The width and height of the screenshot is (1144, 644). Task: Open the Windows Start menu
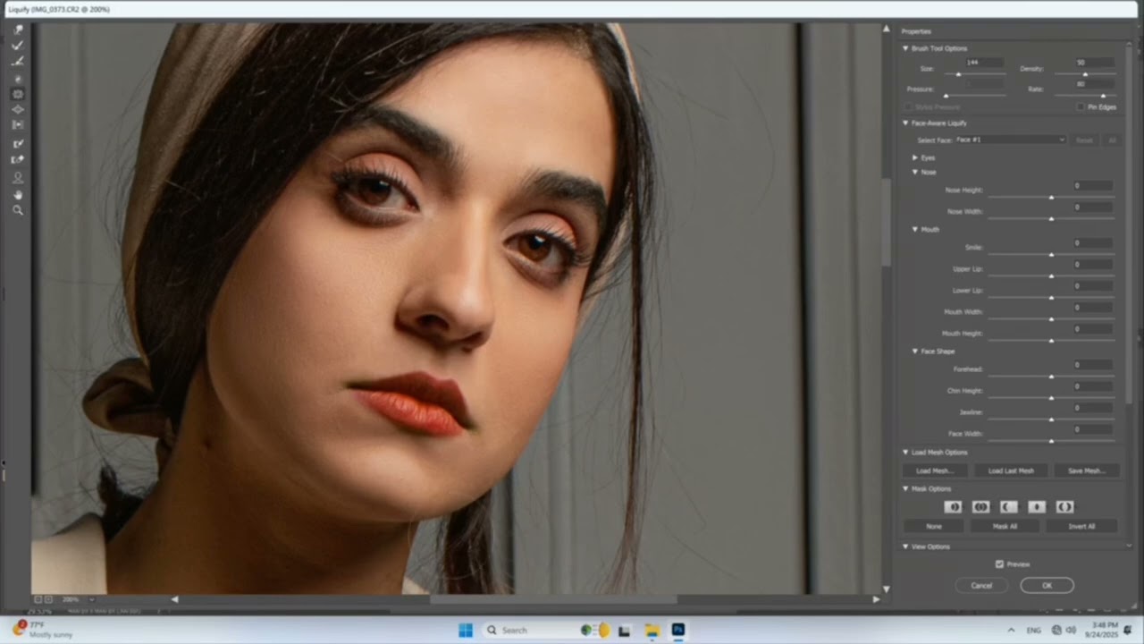(x=466, y=630)
